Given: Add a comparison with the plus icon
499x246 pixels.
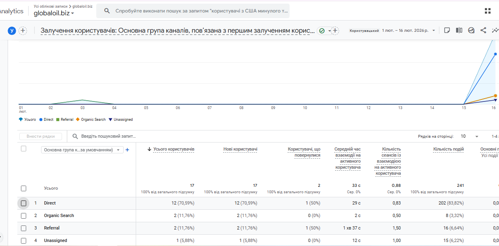Looking at the screenshot, I should [x=23, y=31].
